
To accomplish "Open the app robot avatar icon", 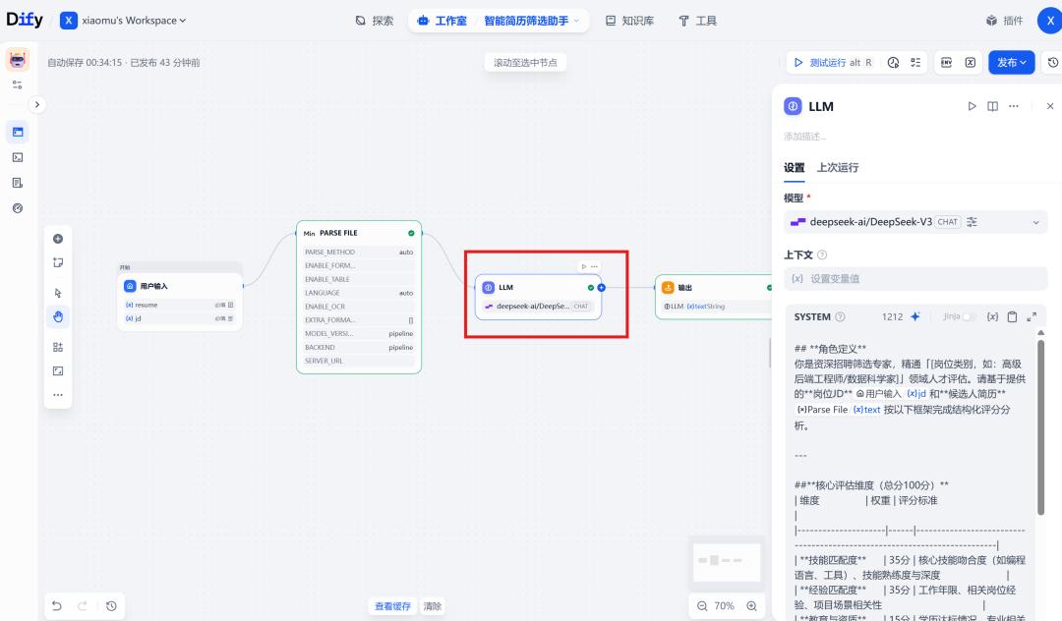I will [18, 60].
